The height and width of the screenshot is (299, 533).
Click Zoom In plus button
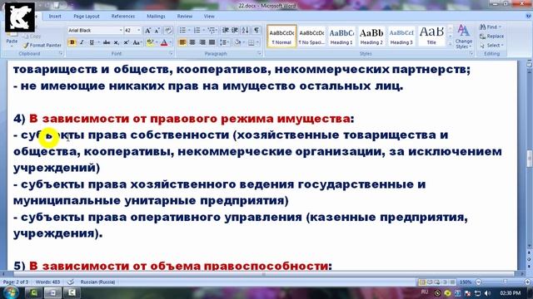tap(527, 282)
